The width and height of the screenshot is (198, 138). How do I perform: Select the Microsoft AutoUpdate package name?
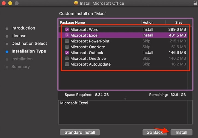pyautogui.click(x=91, y=64)
